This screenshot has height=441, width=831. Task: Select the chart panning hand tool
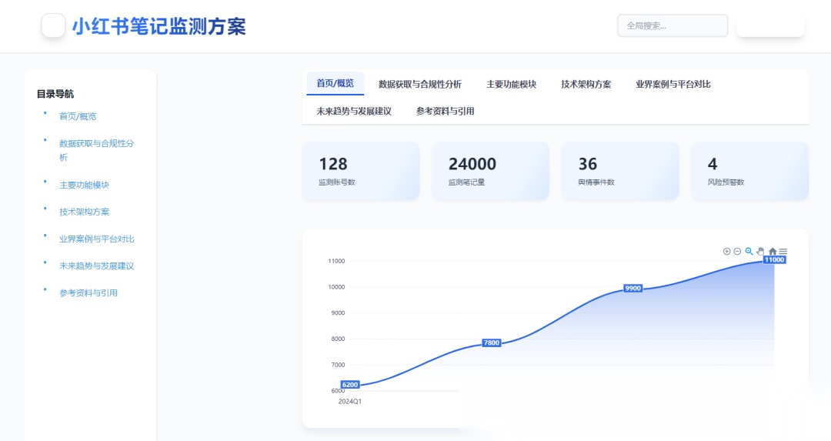tap(760, 251)
